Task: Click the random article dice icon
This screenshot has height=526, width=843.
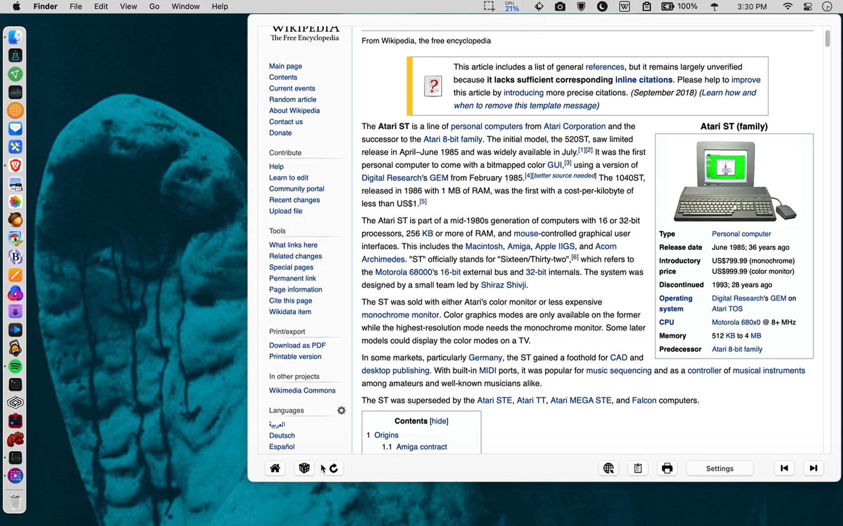Action: [x=304, y=468]
